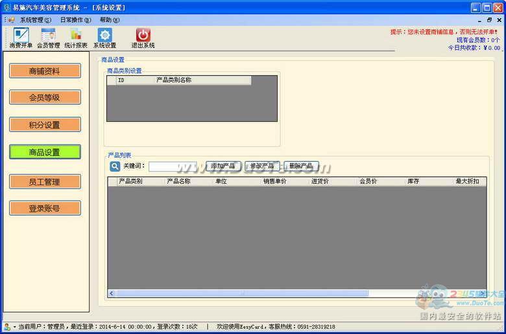Open 消费开单 toolbar icon

[21, 35]
